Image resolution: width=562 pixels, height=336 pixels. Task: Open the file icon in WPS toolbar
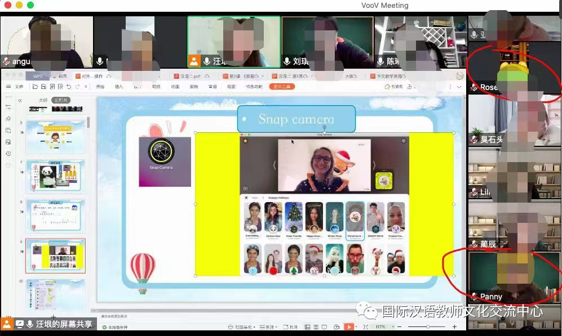tap(35, 87)
